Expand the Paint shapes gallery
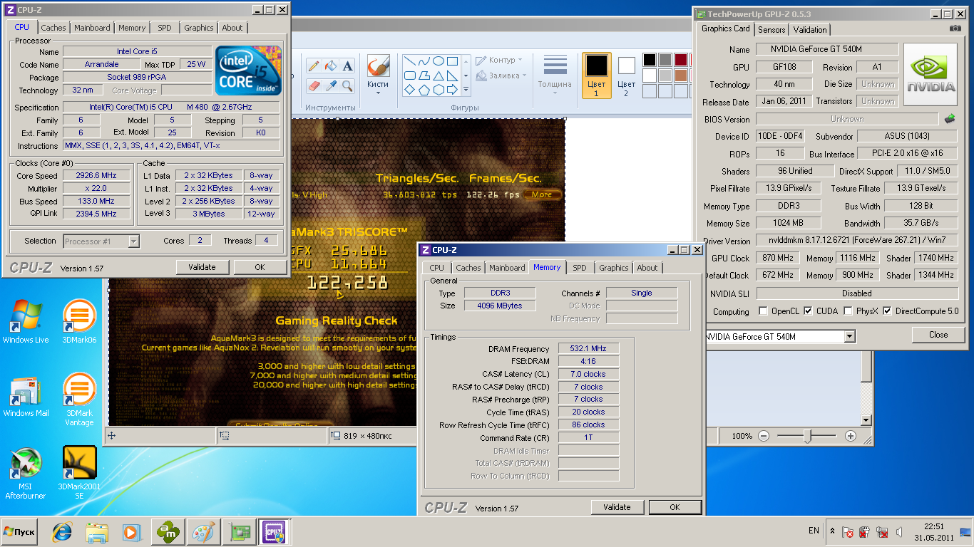Viewport: 974px width, 547px height. pyautogui.click(x=466, y=90)
